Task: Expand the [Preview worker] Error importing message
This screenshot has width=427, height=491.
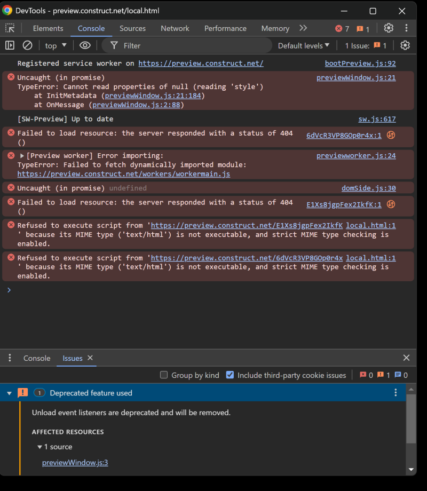Action: pos(21,156)
